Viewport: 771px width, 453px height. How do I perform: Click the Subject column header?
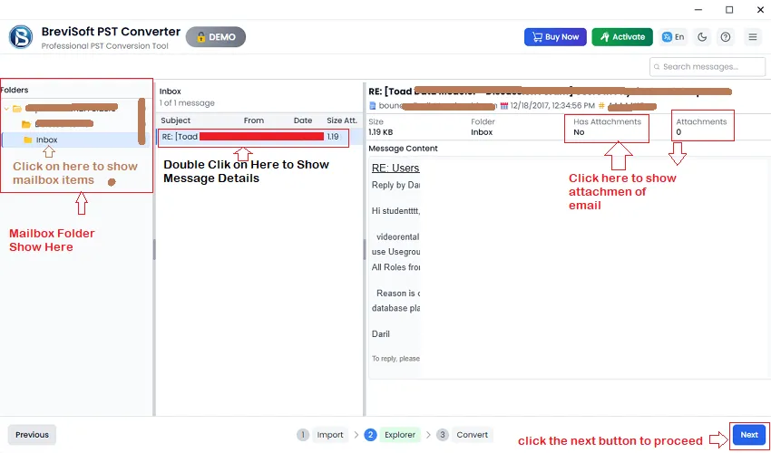point(176,120)
